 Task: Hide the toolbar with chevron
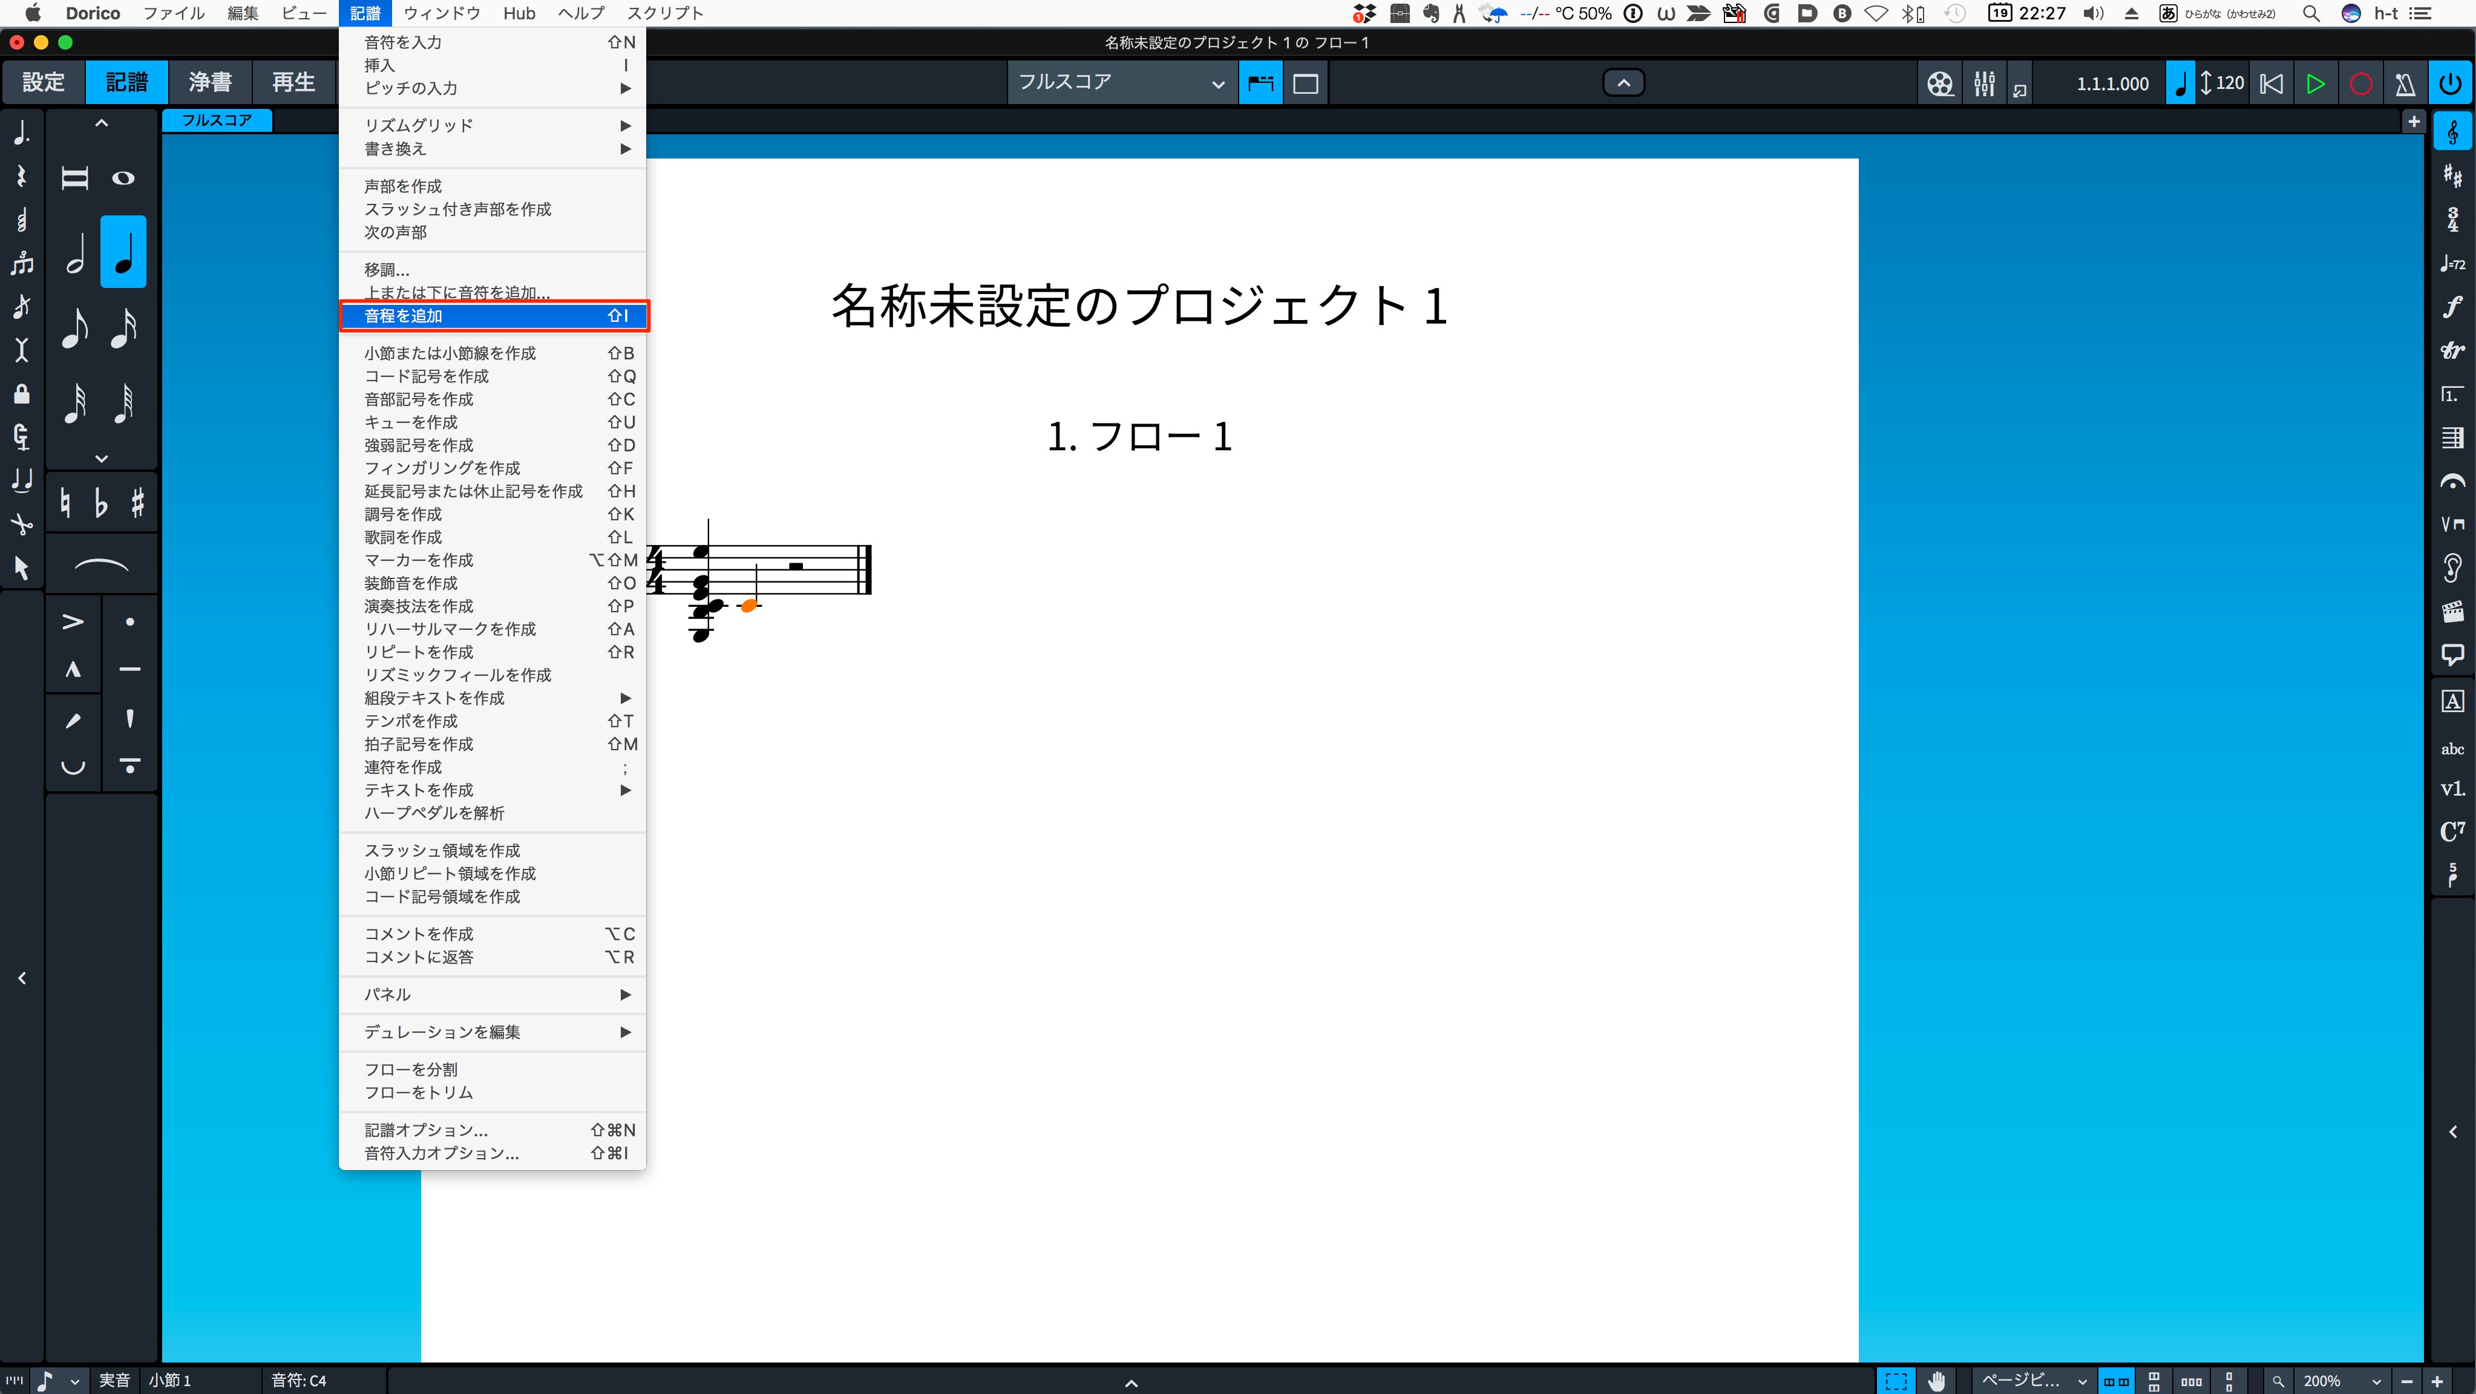(x=1623, y=83)
